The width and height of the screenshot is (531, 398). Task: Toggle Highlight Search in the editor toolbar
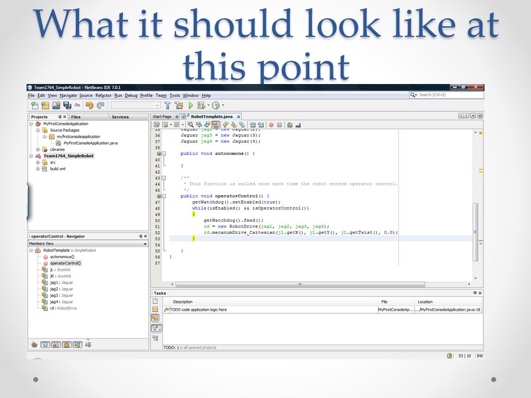point(215,125)
